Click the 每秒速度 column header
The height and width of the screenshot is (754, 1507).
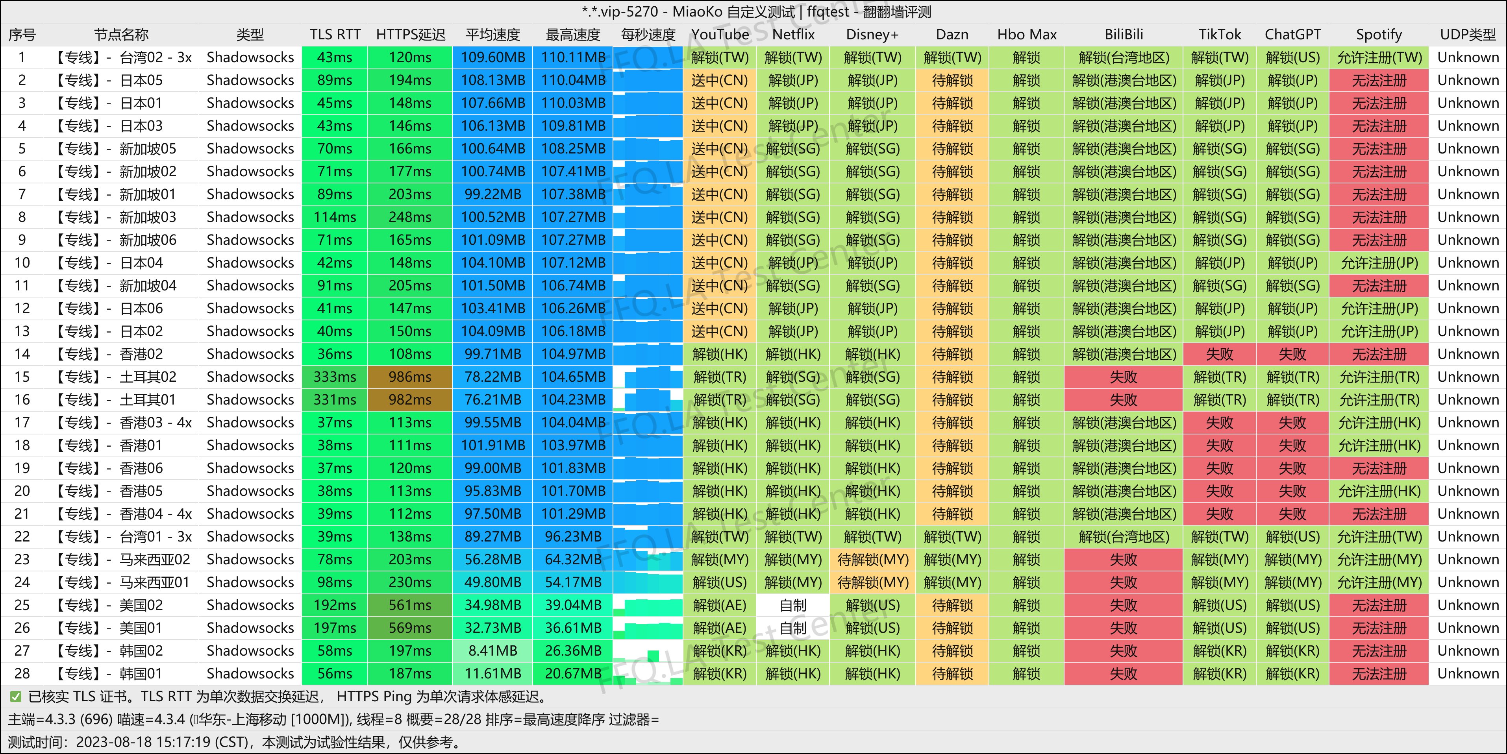click(x=648, y=35)
